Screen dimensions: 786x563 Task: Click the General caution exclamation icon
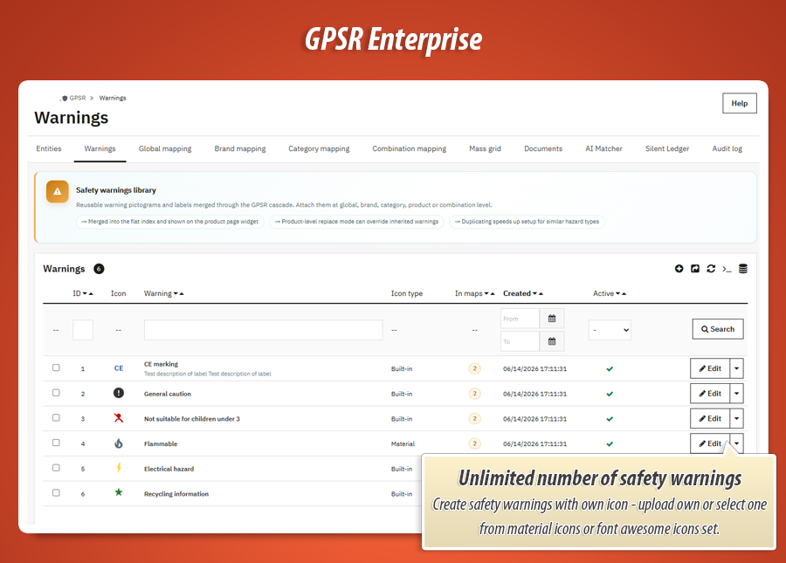118,393
